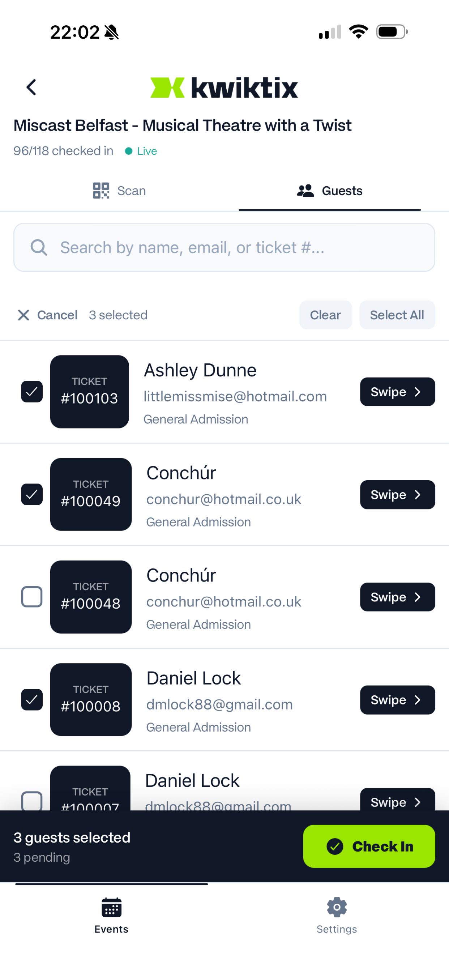Screen dimensions: 449x972
Task: Cancel selection with the X icon
Action: [23, 315]
